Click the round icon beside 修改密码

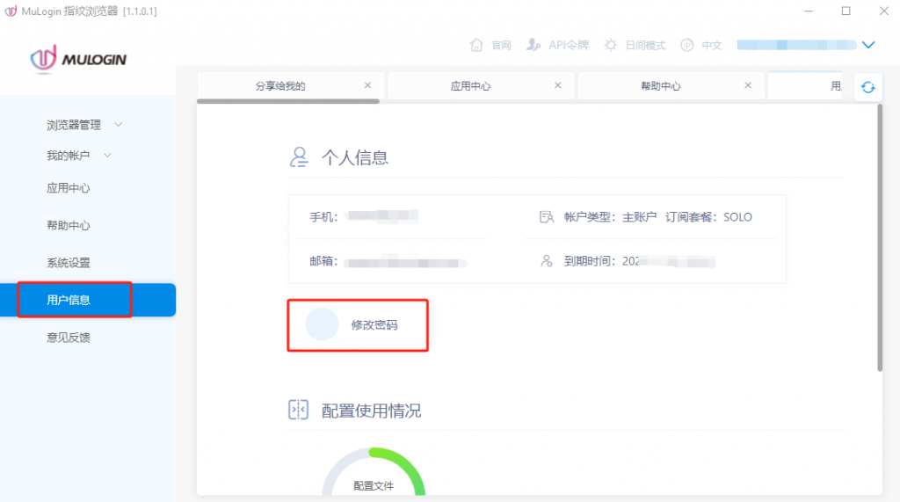[322, 324]
